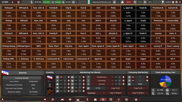
Task: Open the car design screen from bottom toolbar
Action: pyautogui.click(x=62, y=99)
